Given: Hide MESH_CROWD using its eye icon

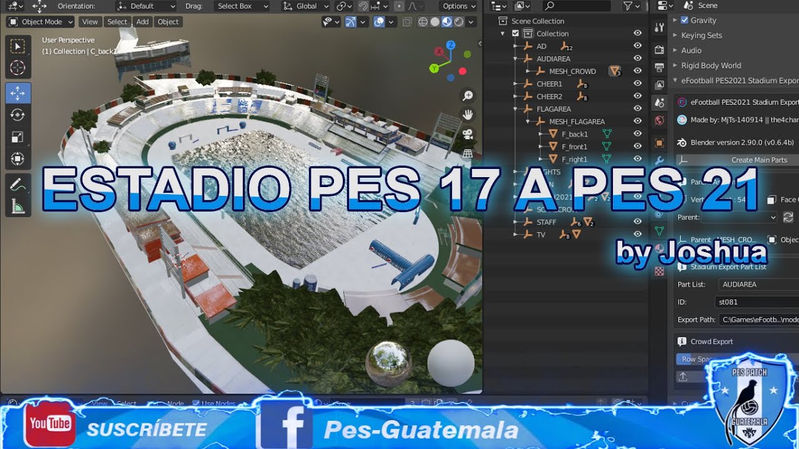Looking at the screenshot, I should click(637, 71).
